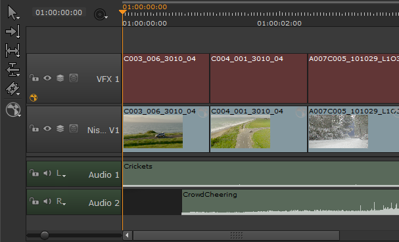Select the Crickets audio clip
399x242 pixels.
tap(261, 174)
